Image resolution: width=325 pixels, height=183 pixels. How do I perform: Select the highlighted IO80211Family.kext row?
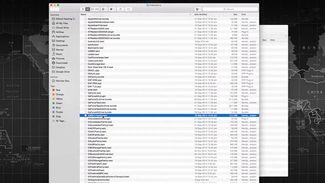169,115
